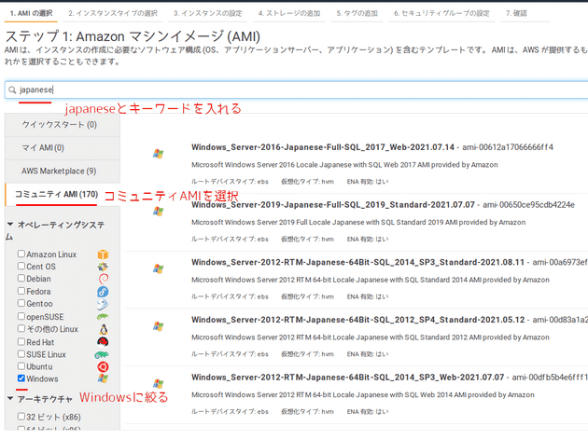Viewport: 588px width, 440px height.
Task: Click the Cent OS logo icon
Action: pos(103,267)
